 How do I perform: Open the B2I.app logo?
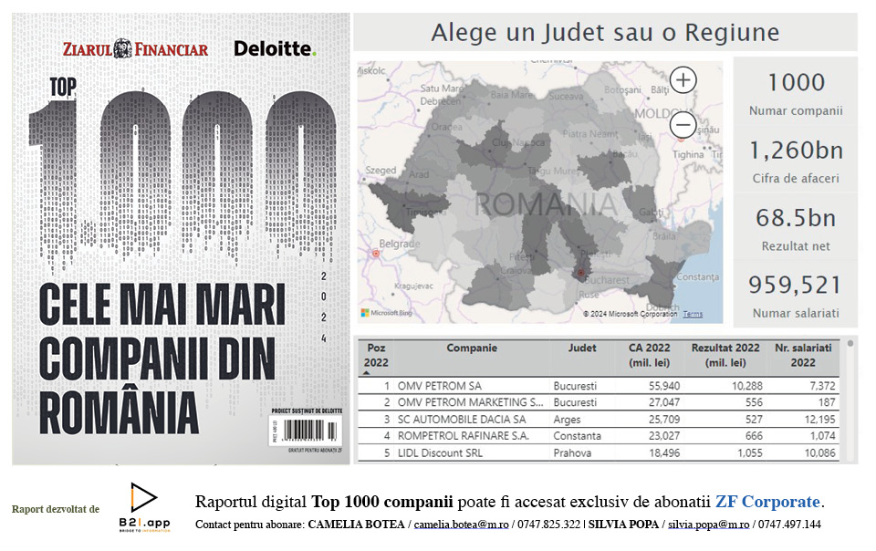pyautogui.click(x=144, y=507)
